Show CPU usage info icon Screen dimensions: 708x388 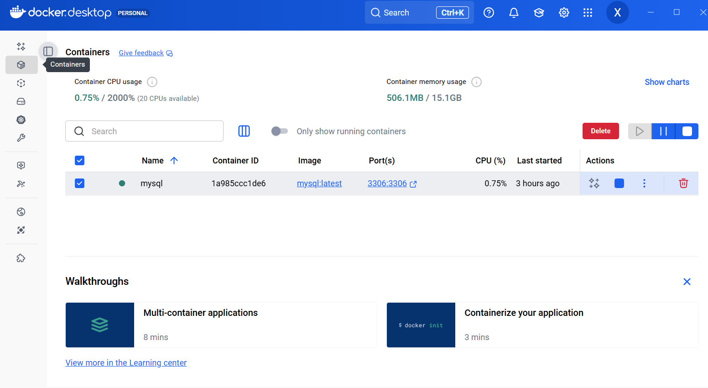pos(152,82)
